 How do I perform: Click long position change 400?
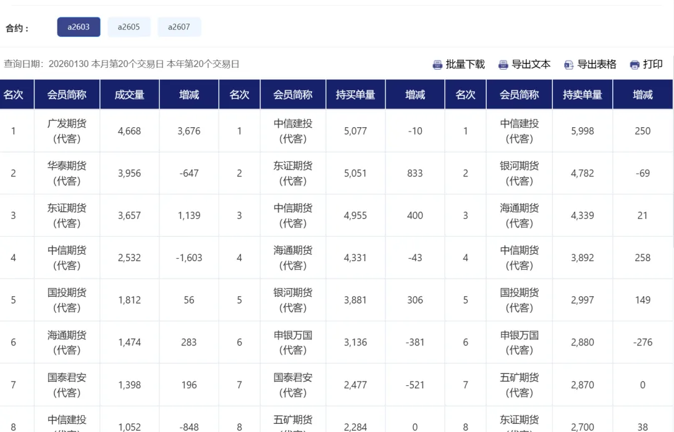point(415,215)
